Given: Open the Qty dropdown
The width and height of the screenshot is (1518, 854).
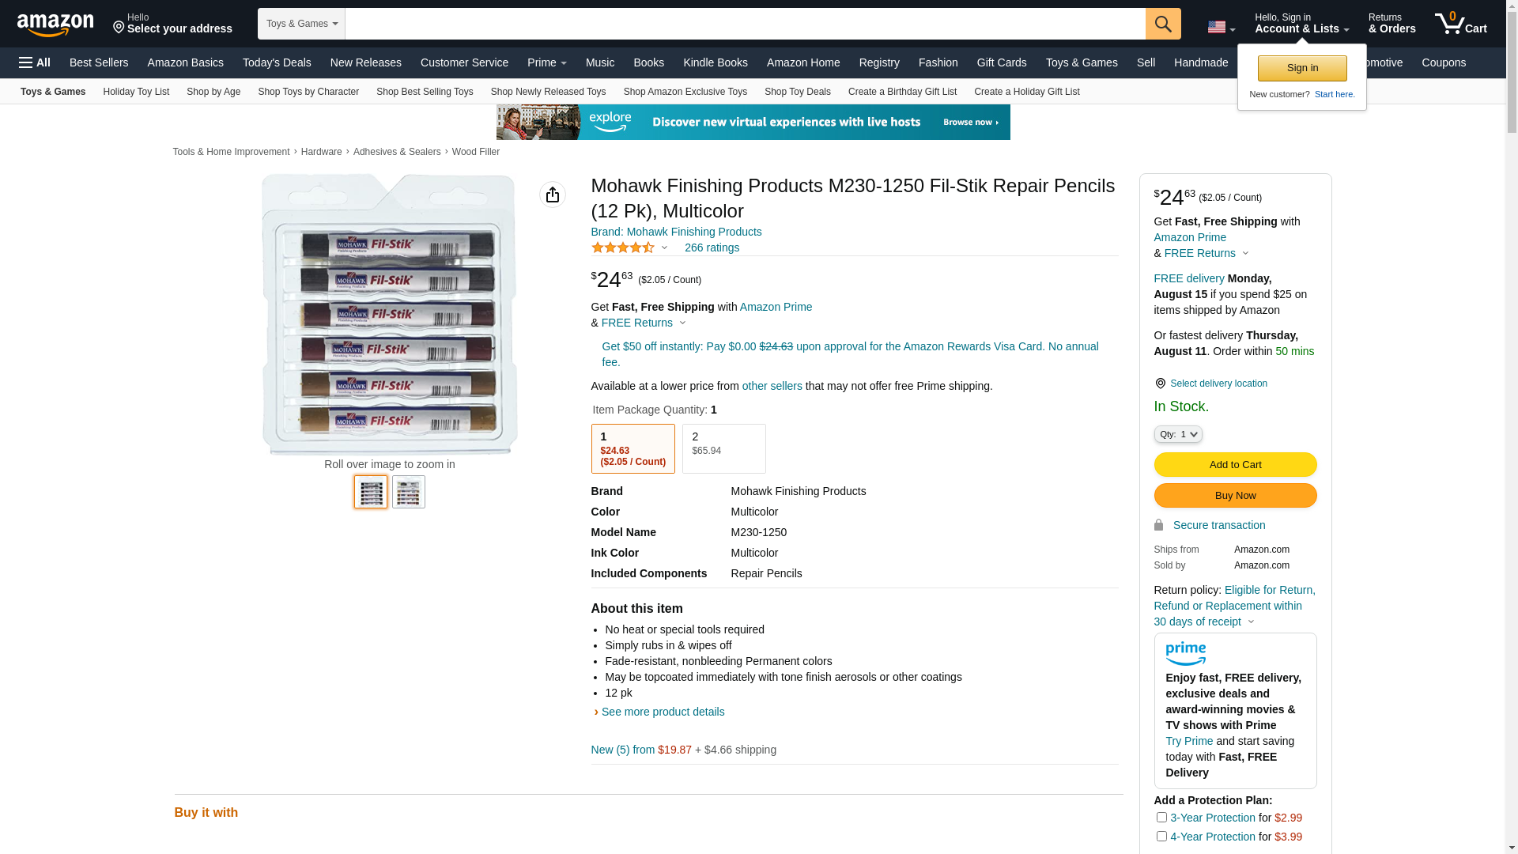Looking at the screenshot, I should click(1178, 434).
